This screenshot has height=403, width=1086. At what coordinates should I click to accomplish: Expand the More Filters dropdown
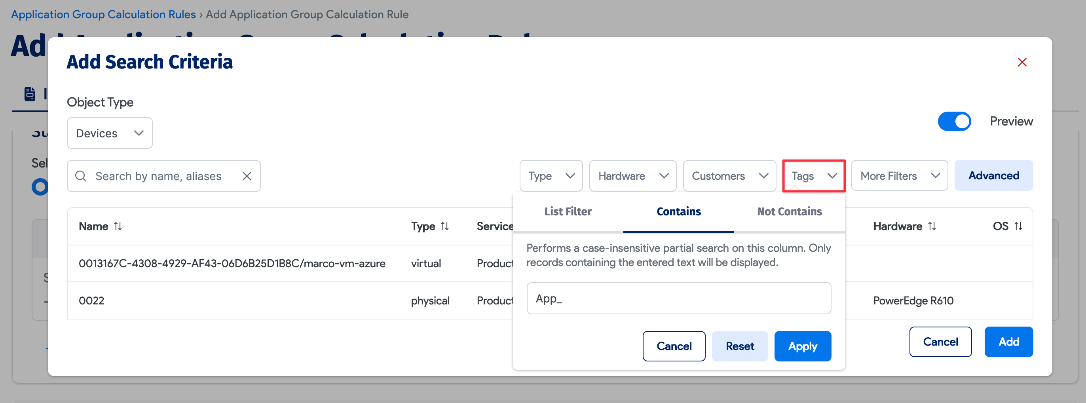point(899,176)
